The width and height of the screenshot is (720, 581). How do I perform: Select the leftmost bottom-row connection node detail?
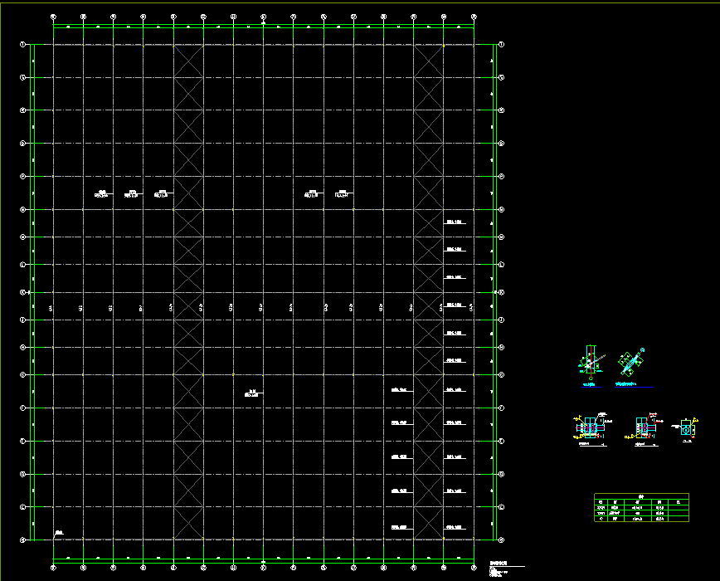[590, 427]
